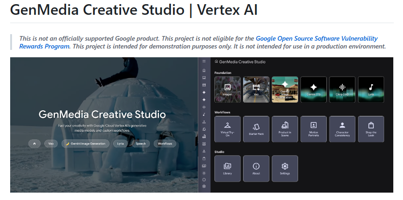Click the Product in Scene sidebar icon
Image resolution: width=403 pixels, height=200 pixels.
pos(204,137)
